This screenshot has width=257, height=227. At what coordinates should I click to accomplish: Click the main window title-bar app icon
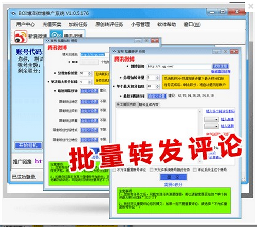pos(13,13)
